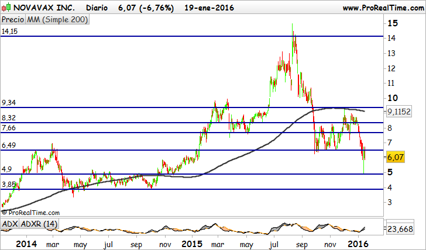Open the Precio indicator label
This screenshot has width=426, height=250.
click(x=13, y=20)
